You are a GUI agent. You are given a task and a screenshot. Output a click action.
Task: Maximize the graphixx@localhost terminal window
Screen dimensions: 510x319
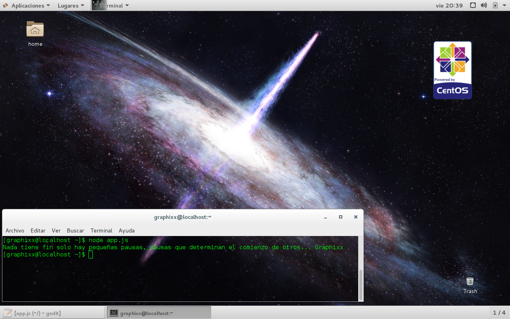pos(341,217)
